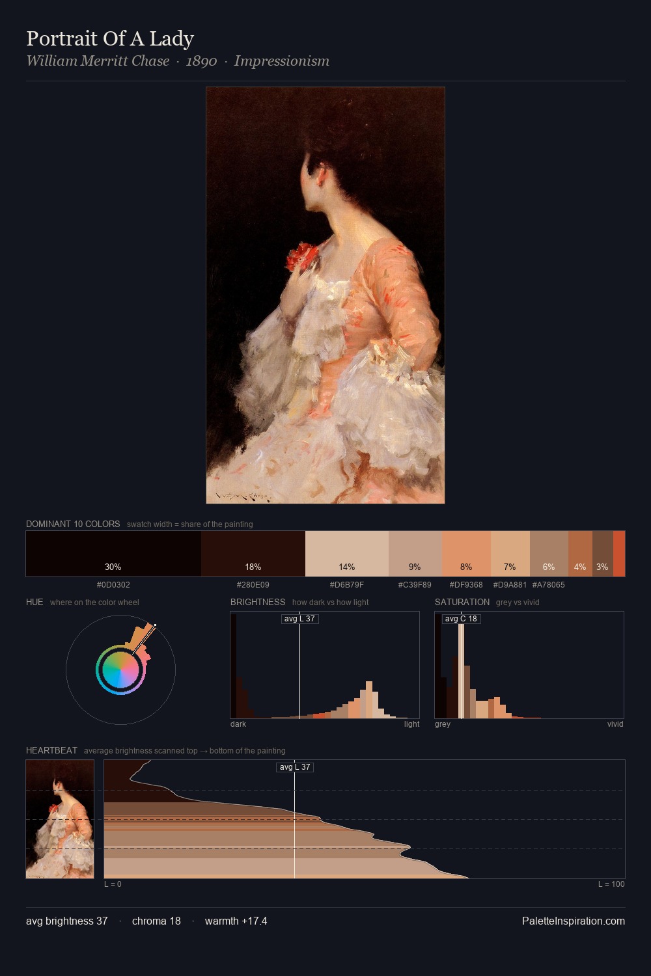Screen dimensions: 651x976
Task: Click the warmth +17.4 footer stat
Action: tap(236, 921)
